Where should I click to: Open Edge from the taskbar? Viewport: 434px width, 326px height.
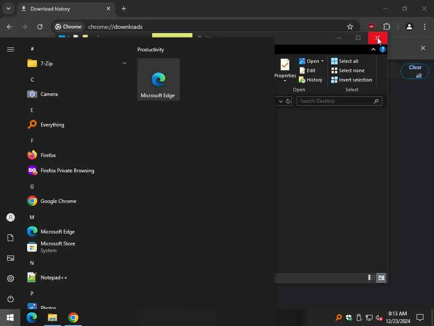pyautogui.click(x=32, y=318)
